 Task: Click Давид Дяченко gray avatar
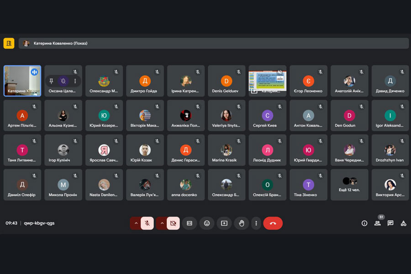(x=390, y=81)
